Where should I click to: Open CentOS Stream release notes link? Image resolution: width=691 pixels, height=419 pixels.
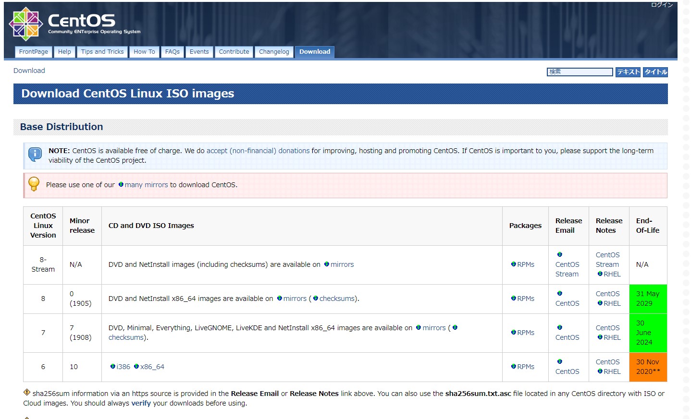pyautogui.click(x=608, y=260)
